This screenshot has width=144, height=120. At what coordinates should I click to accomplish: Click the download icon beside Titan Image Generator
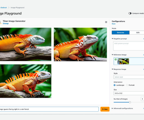[x=106, y=22]
